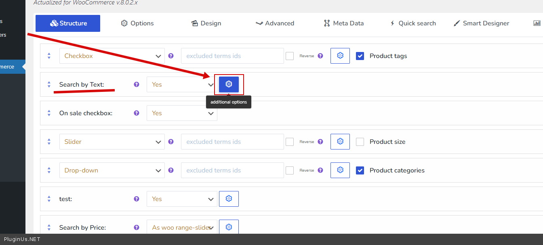Toggle Reverse checkbox in Product categories row
Screen dimensions: 543x245
tap(290, 170)
